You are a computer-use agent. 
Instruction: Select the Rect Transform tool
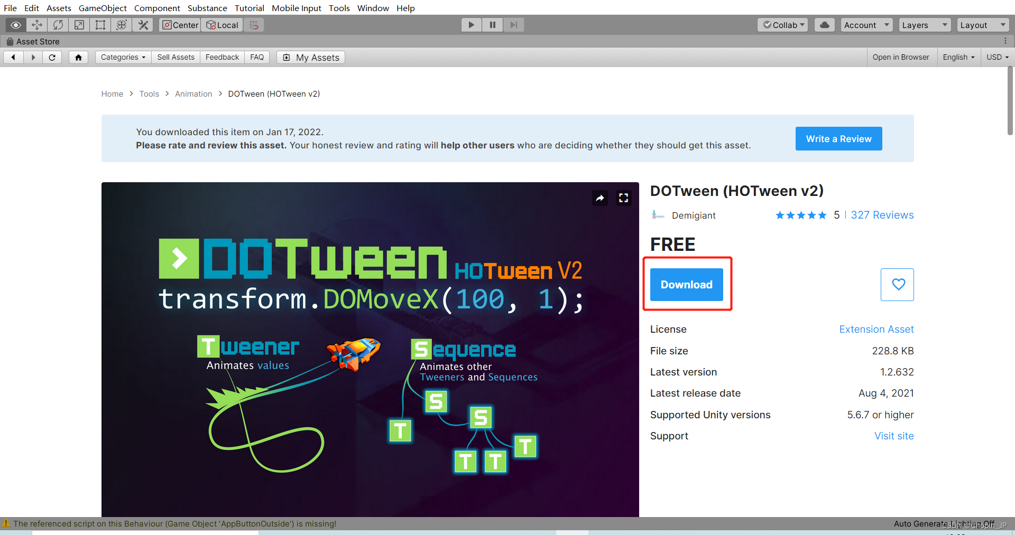pyautogui.click(x=100, y=25)
